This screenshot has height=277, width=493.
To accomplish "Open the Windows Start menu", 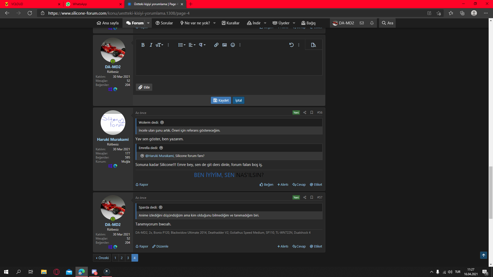I will pos(6,272).
